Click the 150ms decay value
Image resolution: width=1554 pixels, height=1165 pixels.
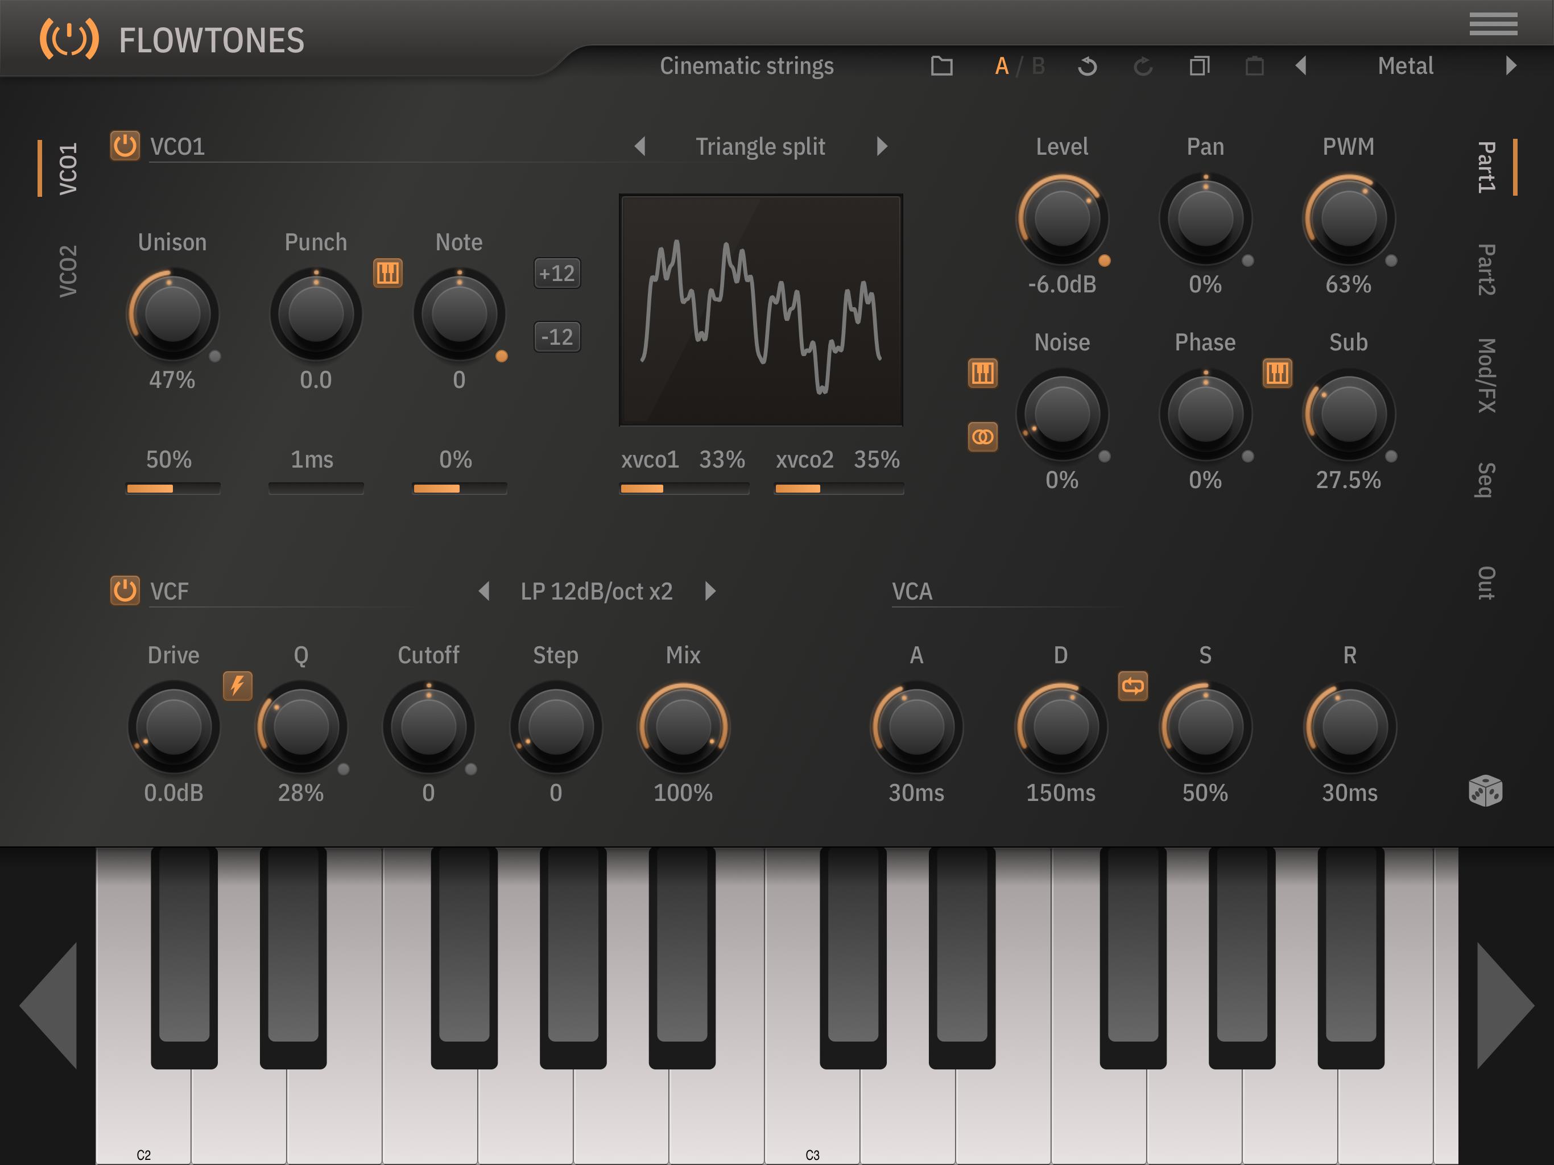pyautogui.click(x=1060, y=792)
